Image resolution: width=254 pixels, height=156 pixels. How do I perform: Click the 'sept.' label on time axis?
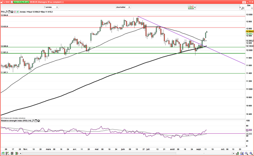[199, 149]
